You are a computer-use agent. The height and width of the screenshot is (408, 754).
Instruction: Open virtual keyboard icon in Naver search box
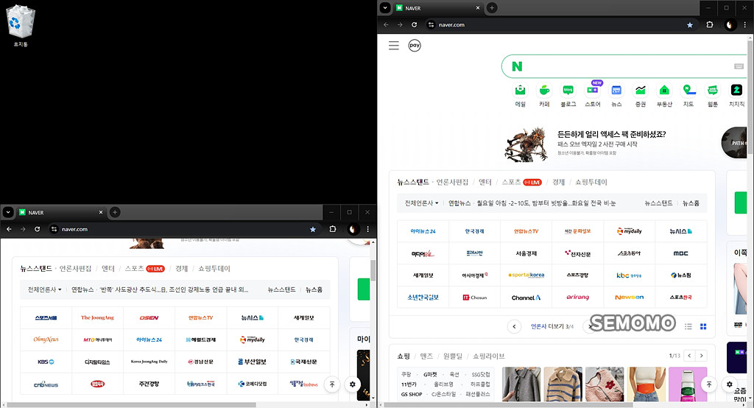(x=739, y=66)
